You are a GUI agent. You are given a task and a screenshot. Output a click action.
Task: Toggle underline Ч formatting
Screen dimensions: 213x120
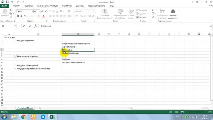coord(25,16)
